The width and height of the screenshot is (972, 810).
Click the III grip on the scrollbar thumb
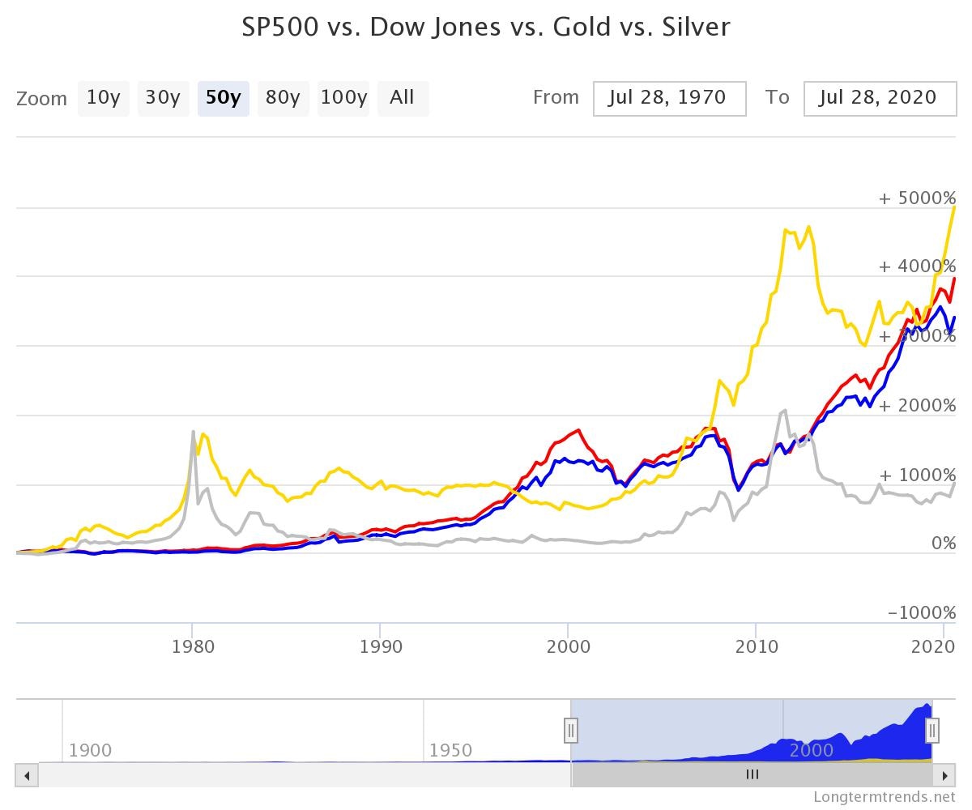[752, 774]
